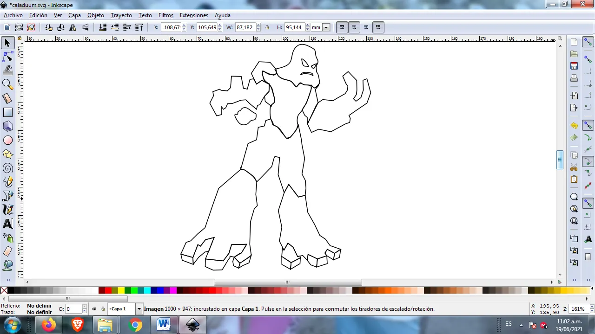
Task: Select the Measure ruler tool
Action: coord(7,98)
